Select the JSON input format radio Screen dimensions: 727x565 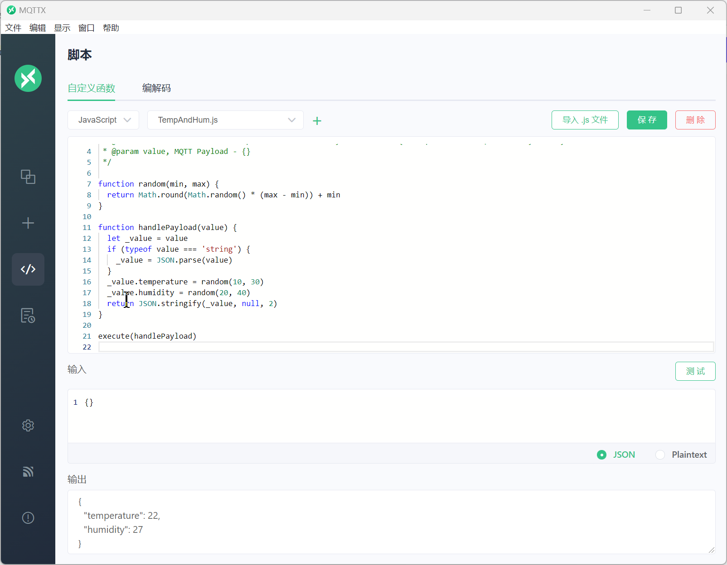[x=601, y=455]
